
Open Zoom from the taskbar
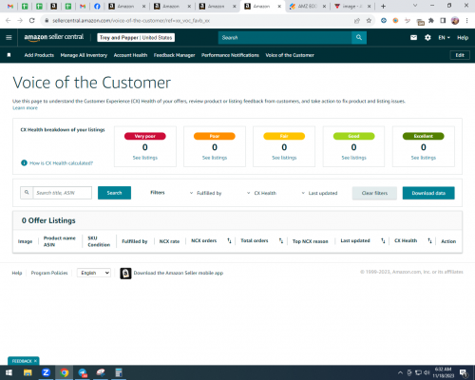click(46, 372)
